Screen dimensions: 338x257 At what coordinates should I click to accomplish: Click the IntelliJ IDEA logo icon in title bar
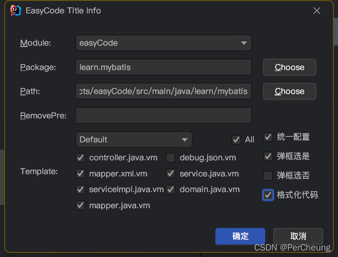(x=16, y=11)
